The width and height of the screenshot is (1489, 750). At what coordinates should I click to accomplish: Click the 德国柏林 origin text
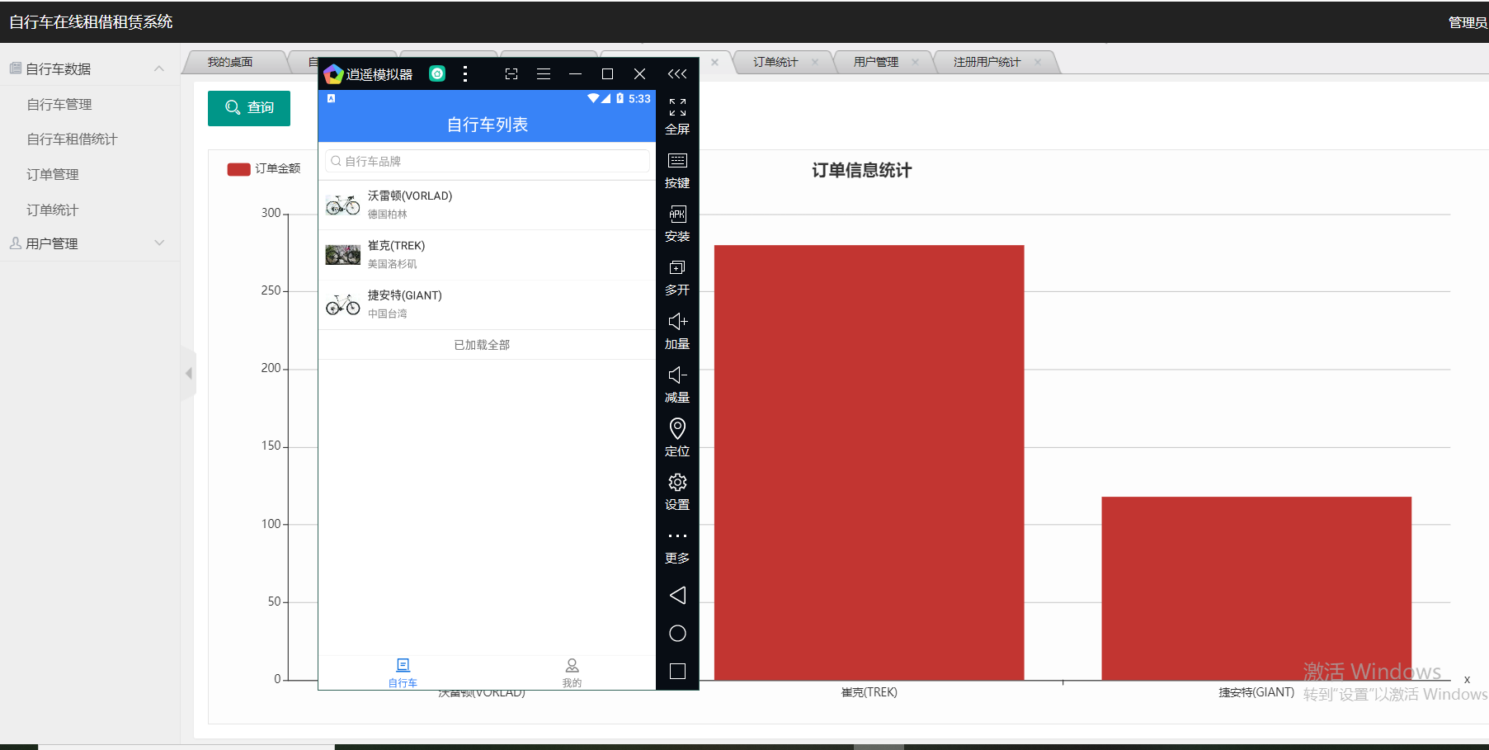[388, 215]
